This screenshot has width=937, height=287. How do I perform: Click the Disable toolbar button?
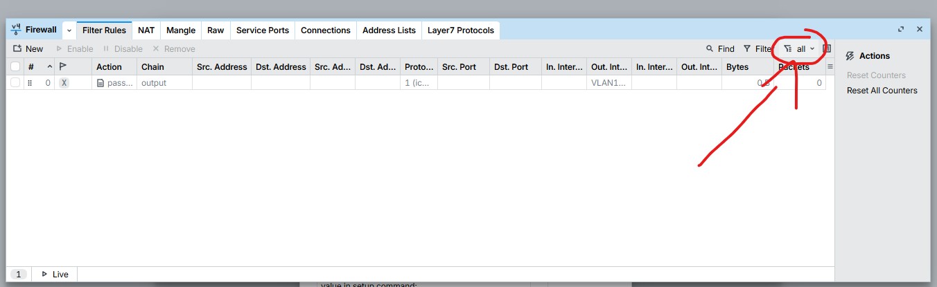click(x=123, y=49)
